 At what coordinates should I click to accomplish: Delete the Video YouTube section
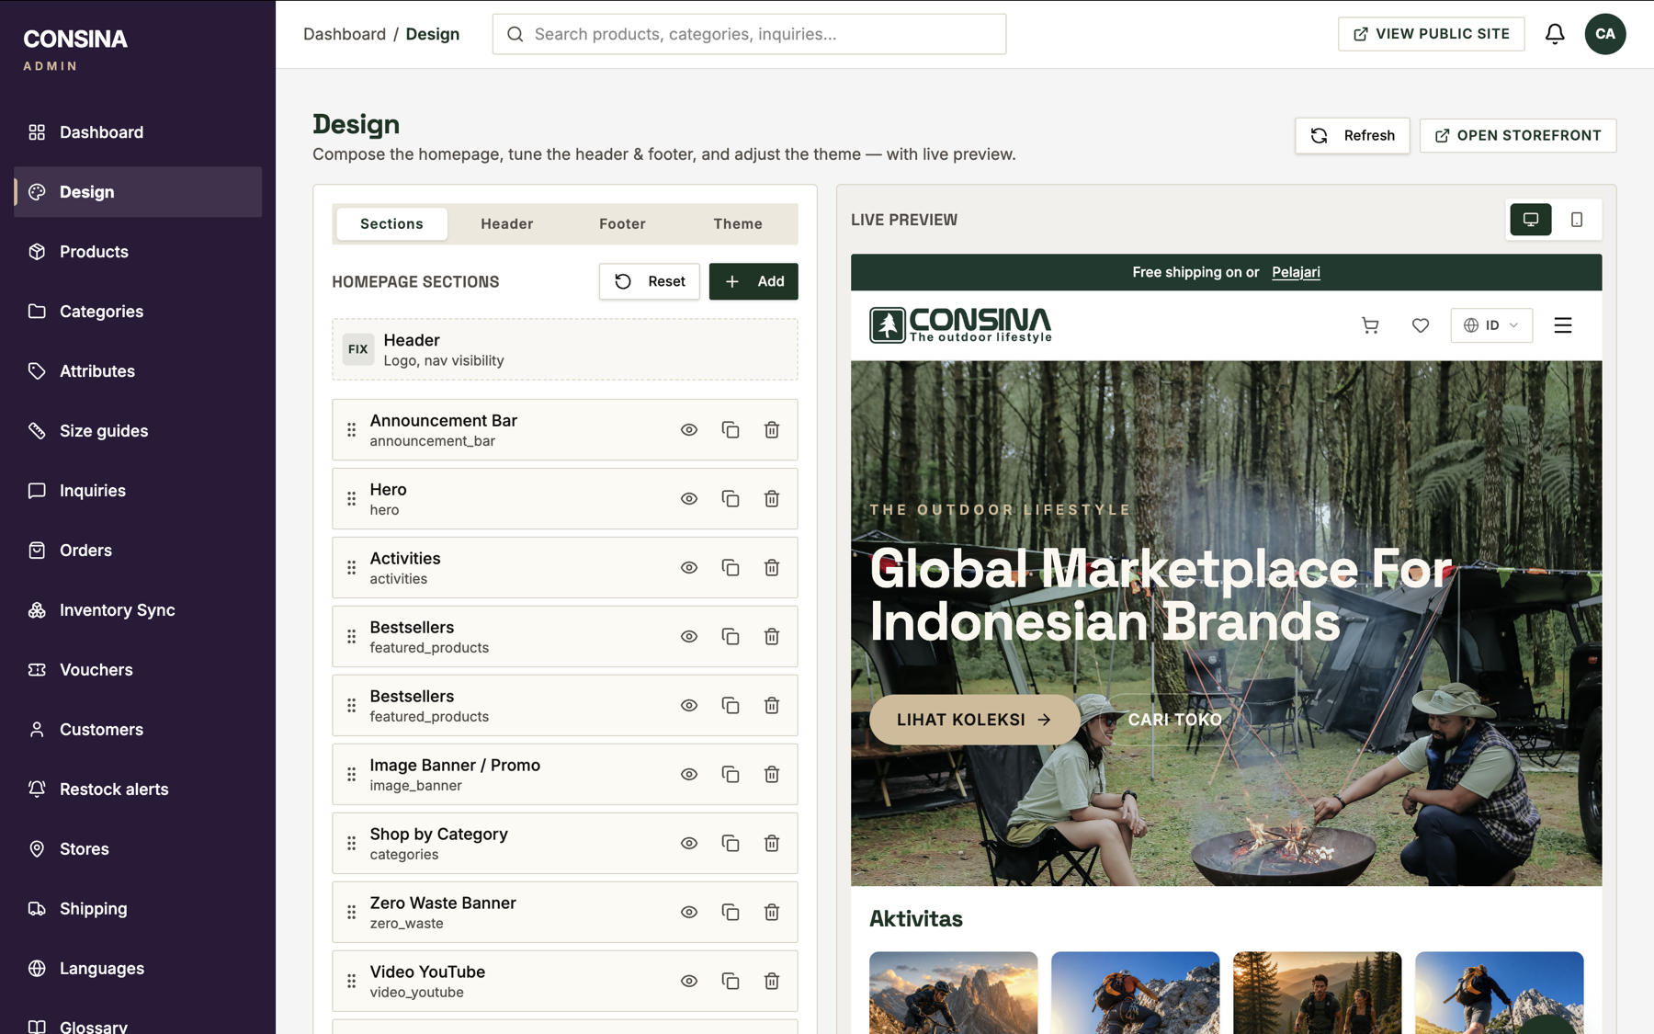[x=772, y=981]
